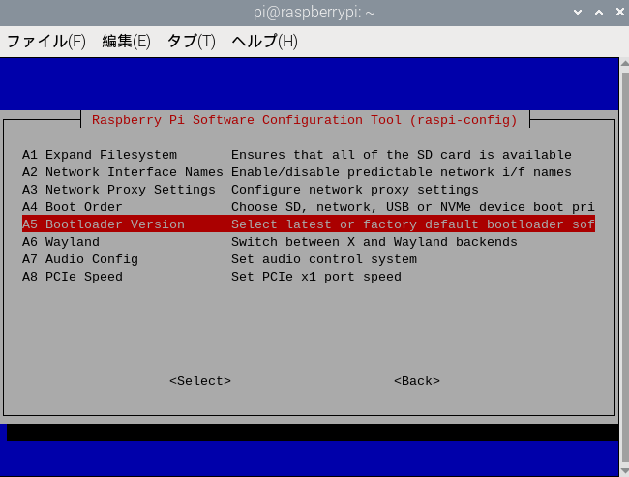Viewport: 629px width, 477px height.
Task: Choose the A7 Audio Config entry
Action: pos(308,259)
